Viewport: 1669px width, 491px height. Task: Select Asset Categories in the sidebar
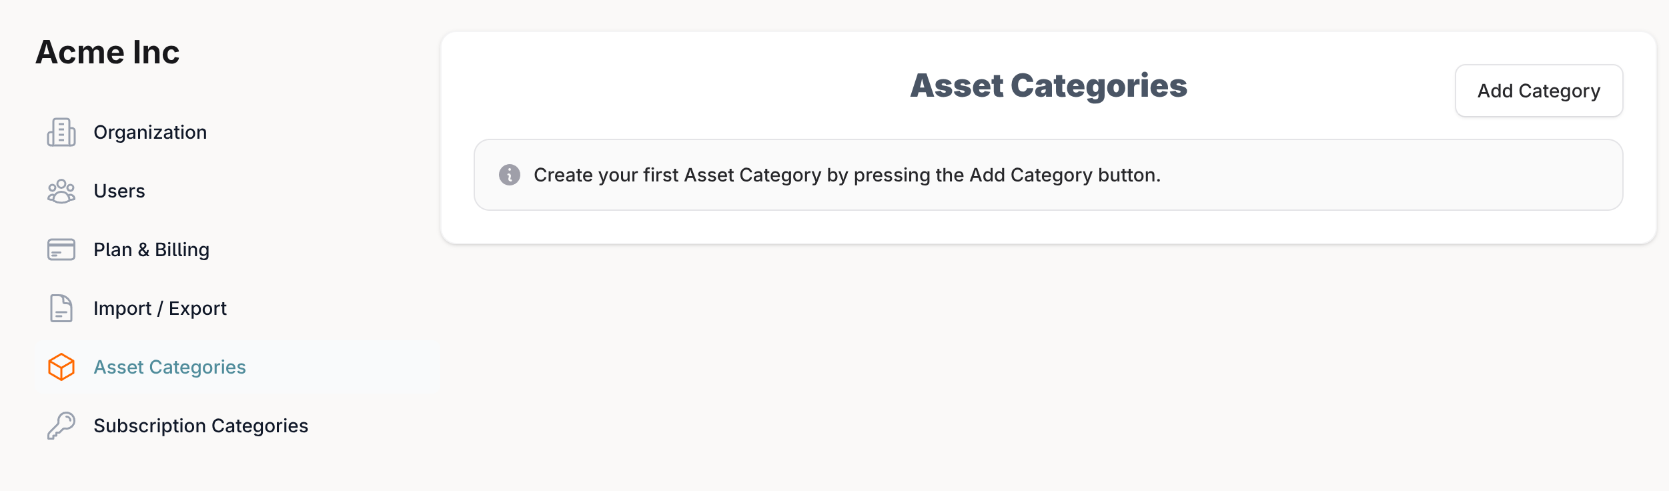click(170, 367)
